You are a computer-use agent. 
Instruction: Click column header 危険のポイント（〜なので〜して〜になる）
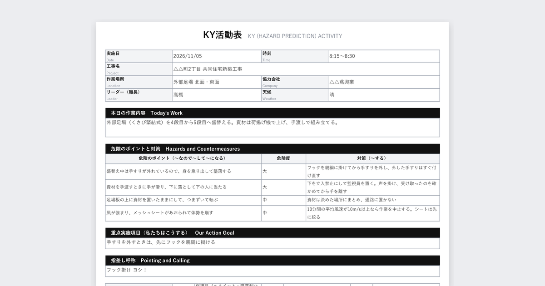[x=183, y=158]
